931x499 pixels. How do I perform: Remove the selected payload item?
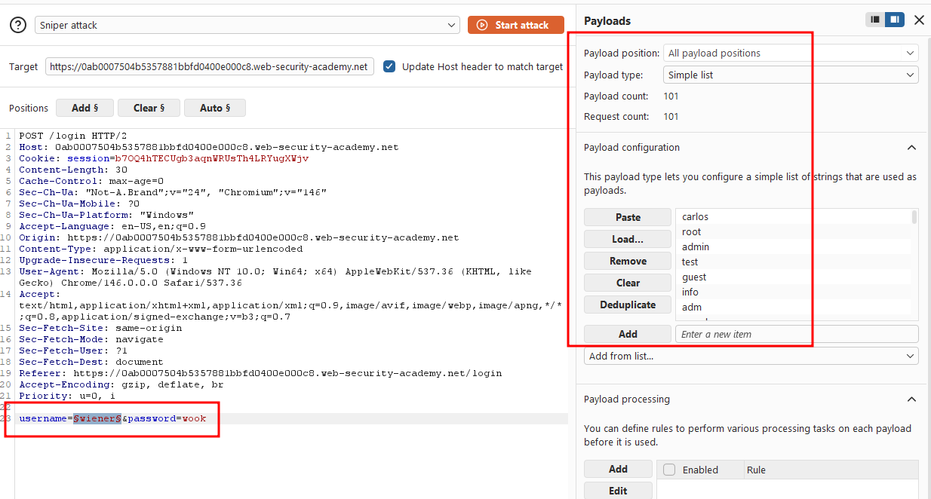pyautogui.click(x=628, y=261)
